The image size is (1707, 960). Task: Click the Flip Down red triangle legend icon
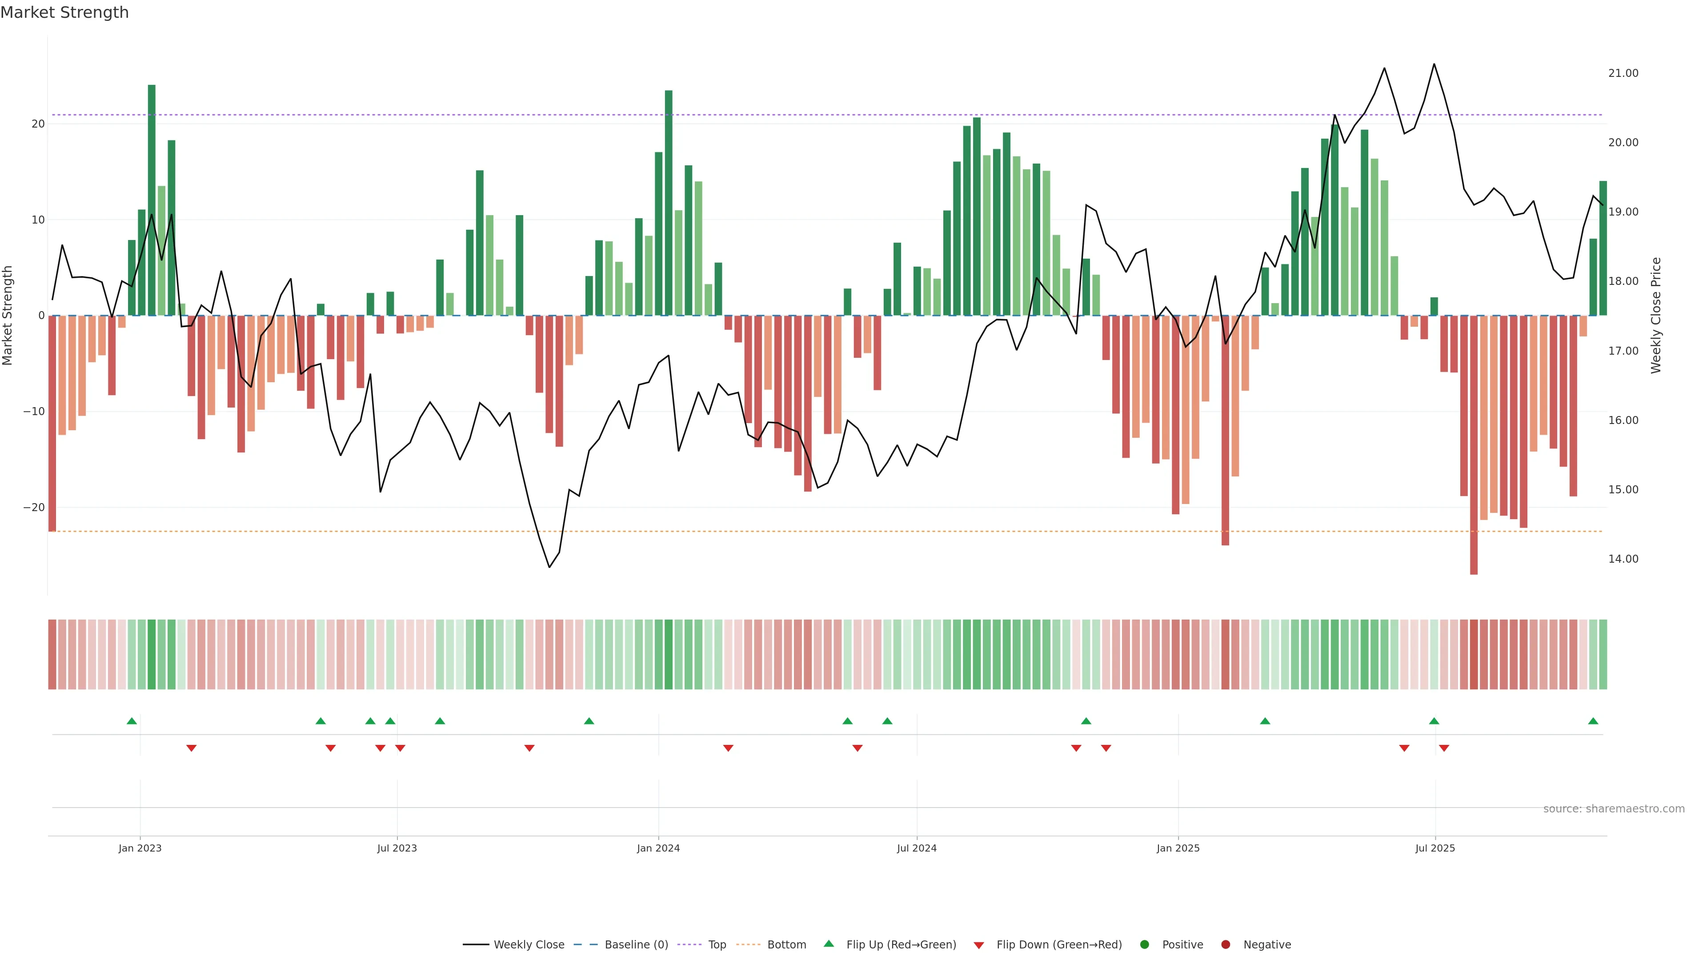coord(979,945)
